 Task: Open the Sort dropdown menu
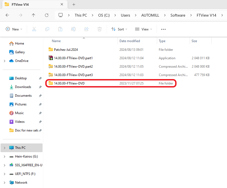point(120,29)
